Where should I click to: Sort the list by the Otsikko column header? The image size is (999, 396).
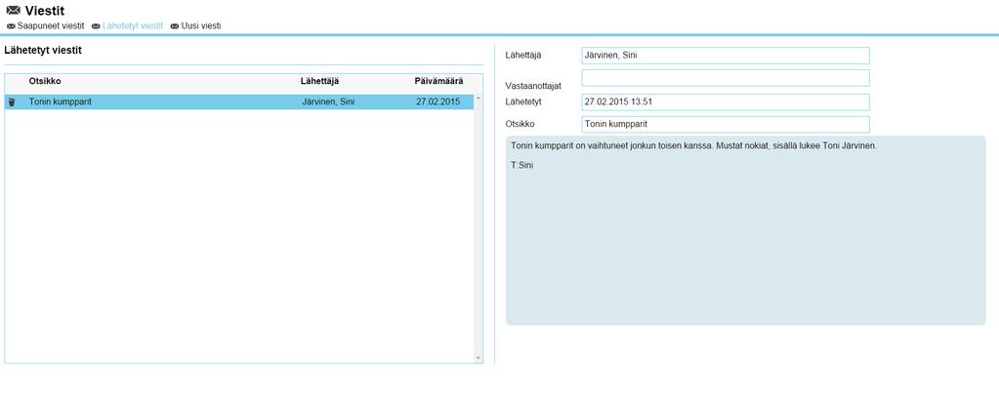45,81
